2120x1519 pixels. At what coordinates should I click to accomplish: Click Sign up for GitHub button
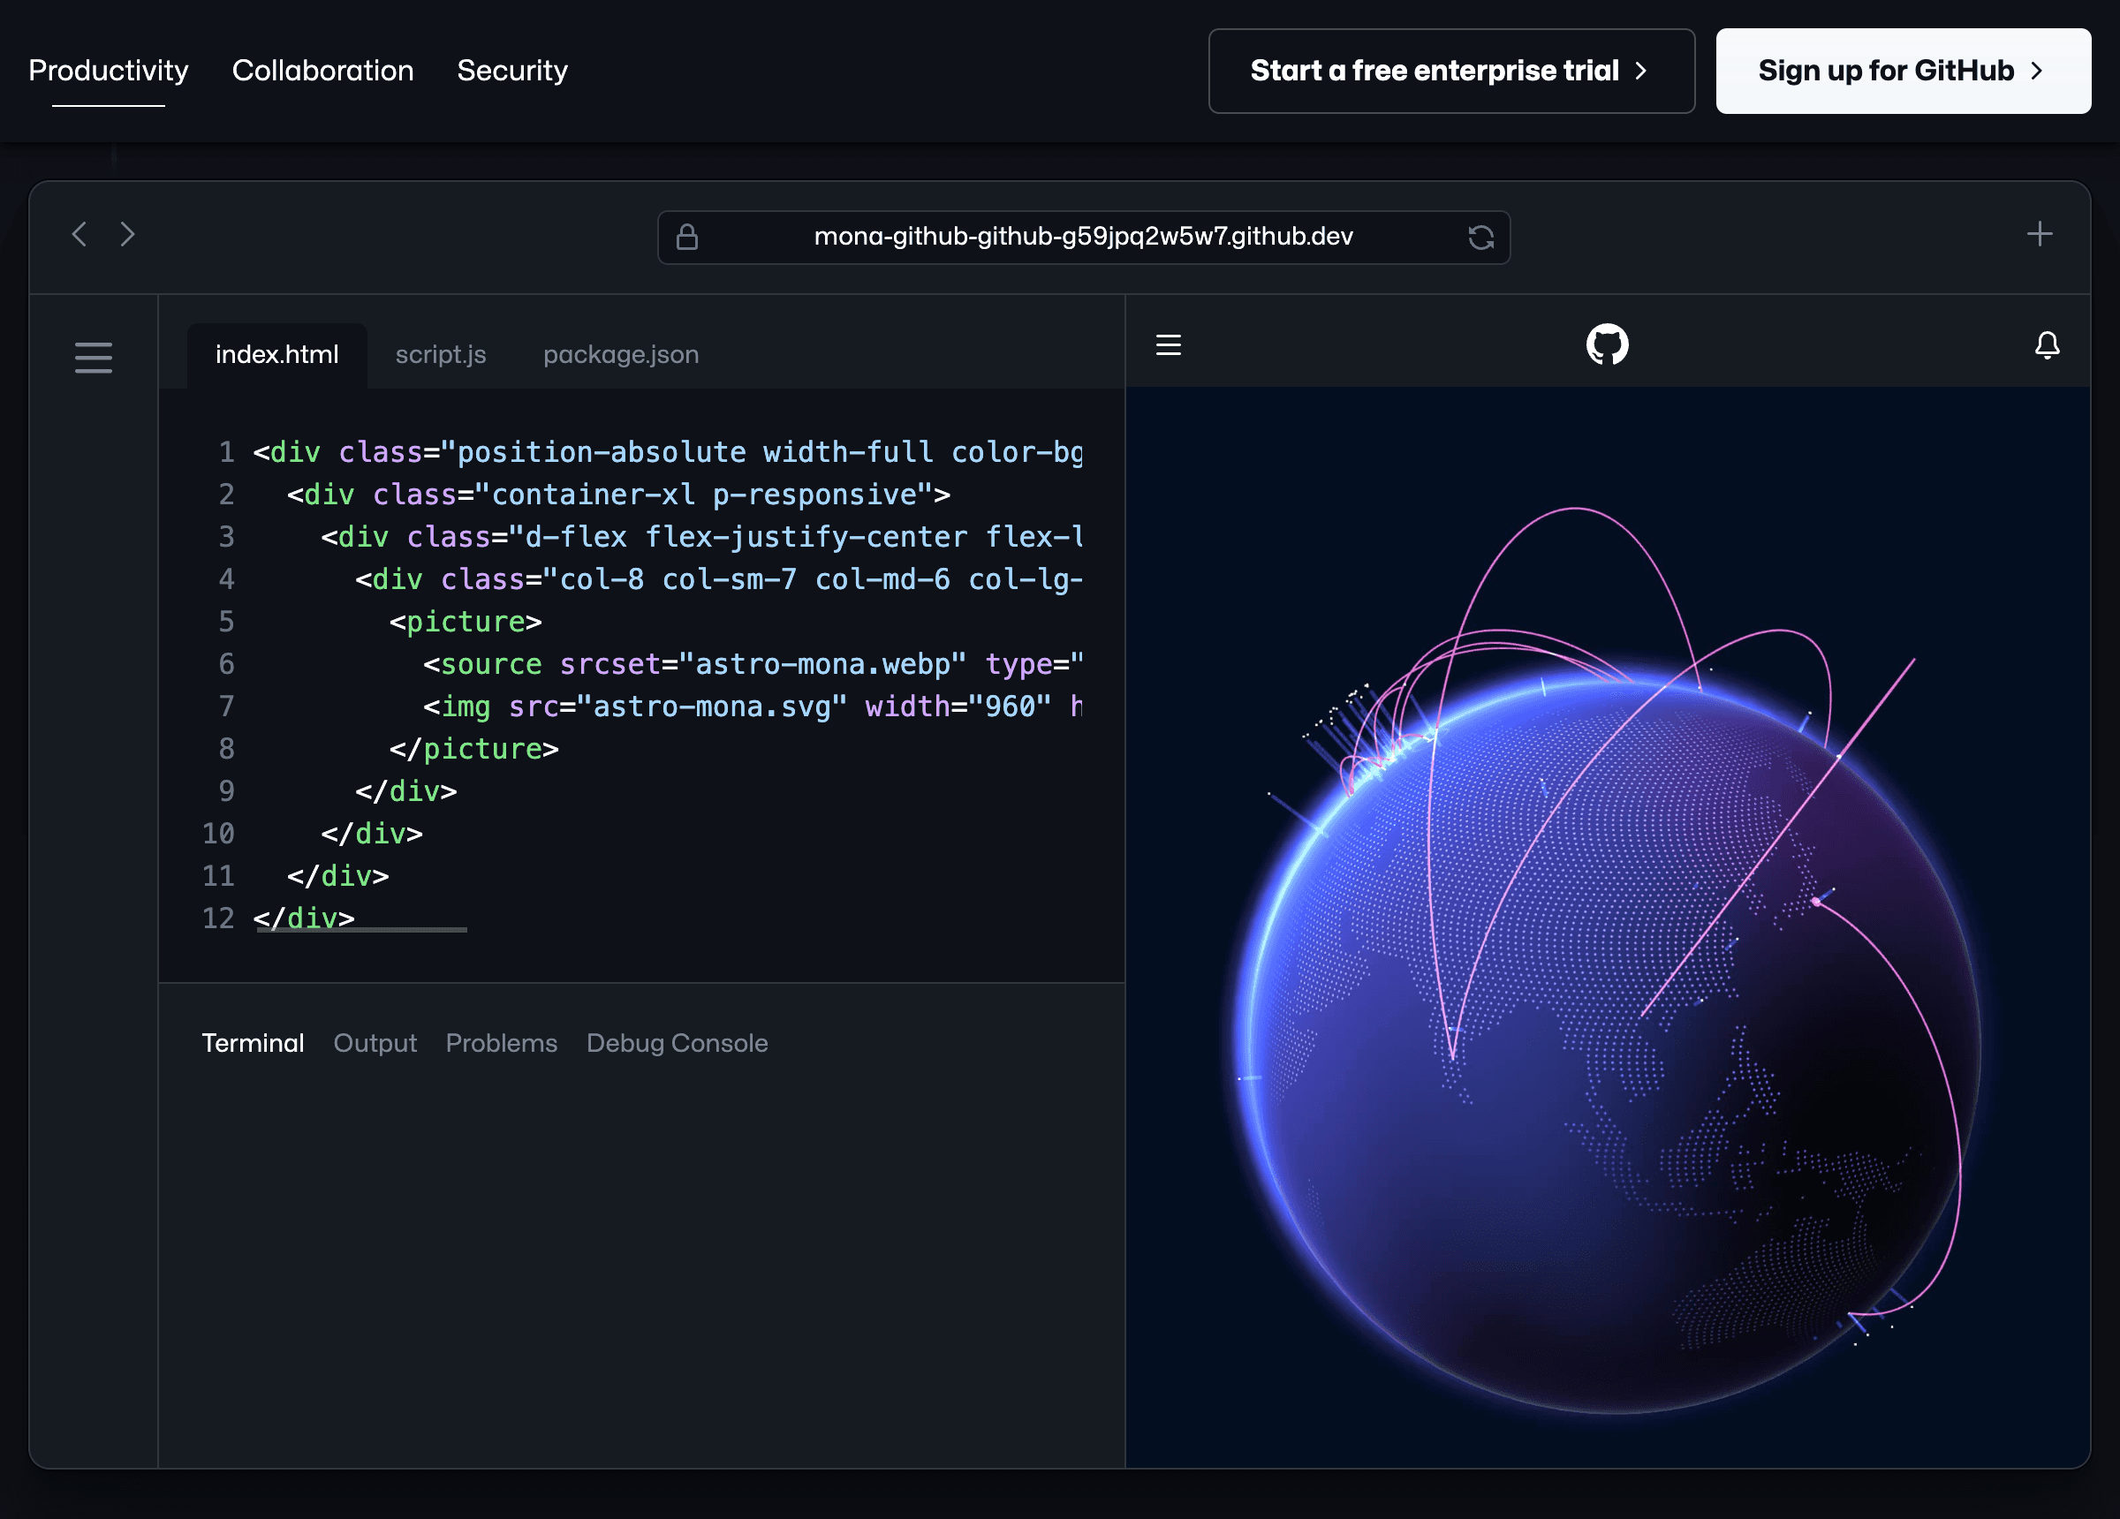tap(1902, 71)
